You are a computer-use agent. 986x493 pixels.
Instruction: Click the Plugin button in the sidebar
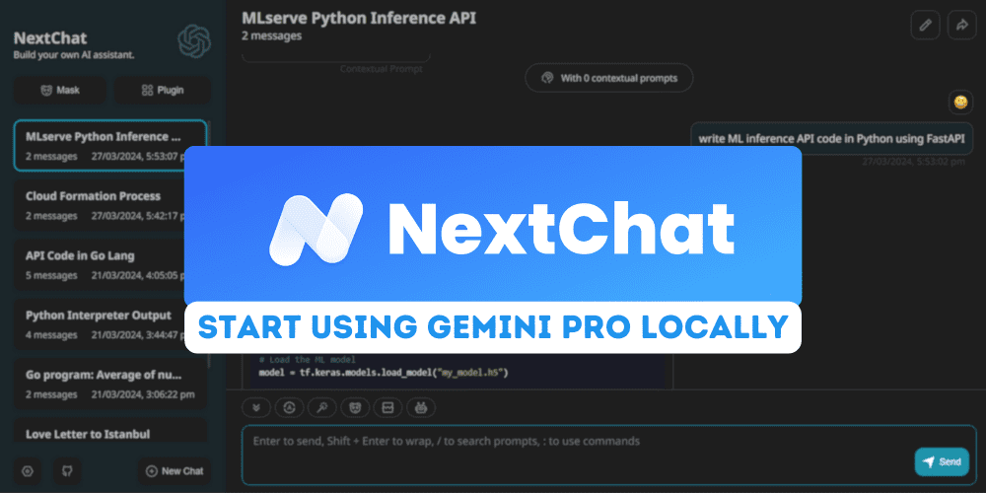click(162, 90)
